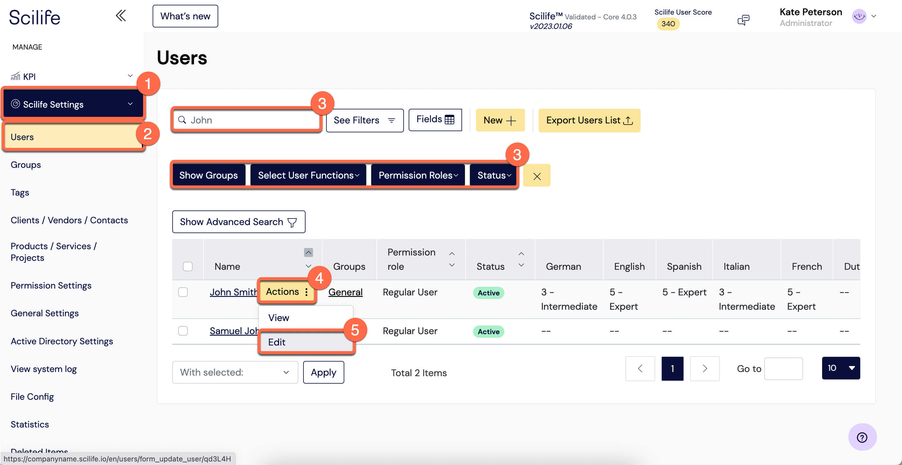Collapse the Scilife Settings section

130,104
